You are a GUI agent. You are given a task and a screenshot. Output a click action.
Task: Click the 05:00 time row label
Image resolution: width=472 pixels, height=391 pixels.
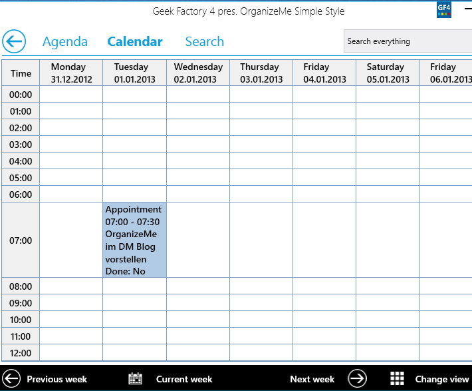point(21,178)
